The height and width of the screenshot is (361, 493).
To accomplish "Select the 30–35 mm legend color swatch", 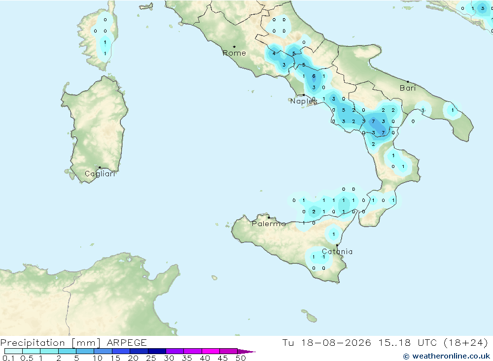I will click(175, 351).
